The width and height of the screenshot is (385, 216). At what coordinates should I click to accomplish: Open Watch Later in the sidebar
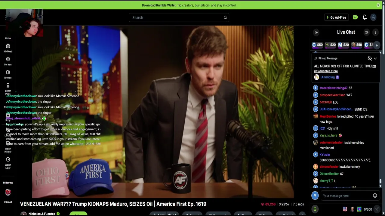click(x=8, y=163)
